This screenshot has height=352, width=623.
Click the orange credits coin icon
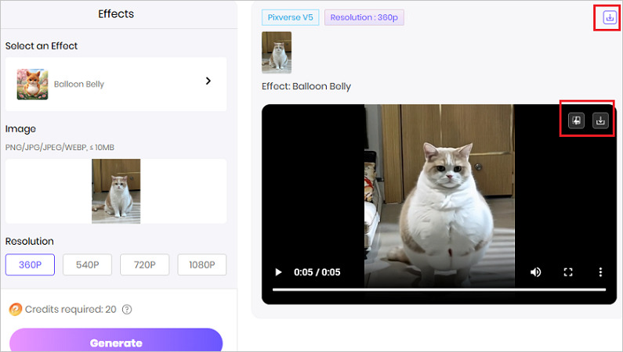(x=15, y=309)
